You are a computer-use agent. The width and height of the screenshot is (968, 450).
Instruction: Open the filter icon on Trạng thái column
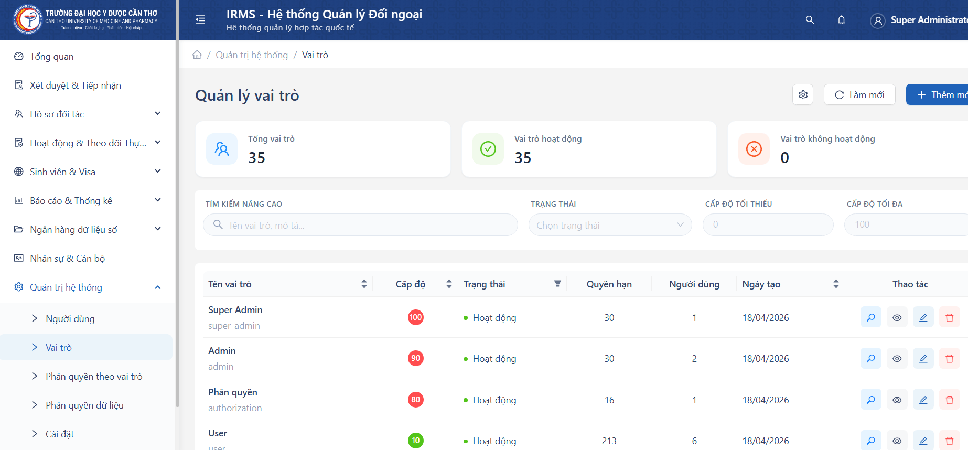click(x=557, y=284)
